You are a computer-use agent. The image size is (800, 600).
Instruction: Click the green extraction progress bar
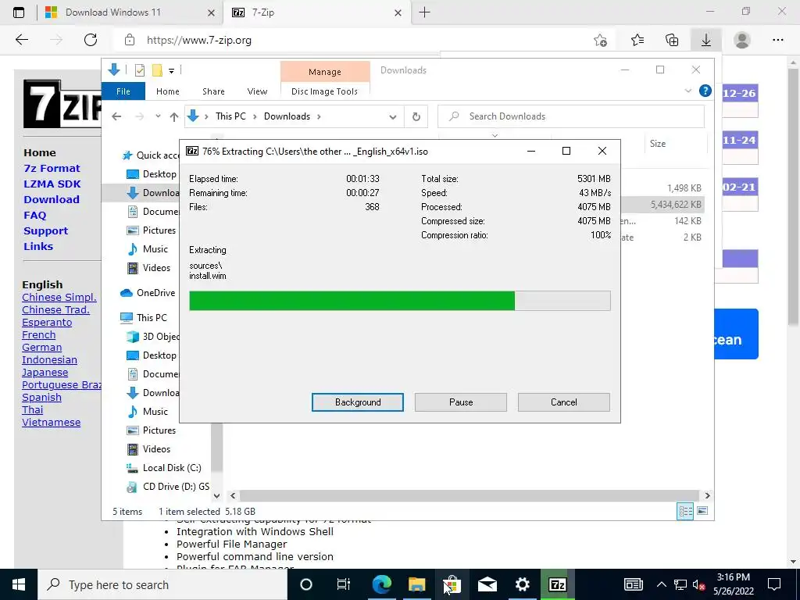(x=399, y=301)
